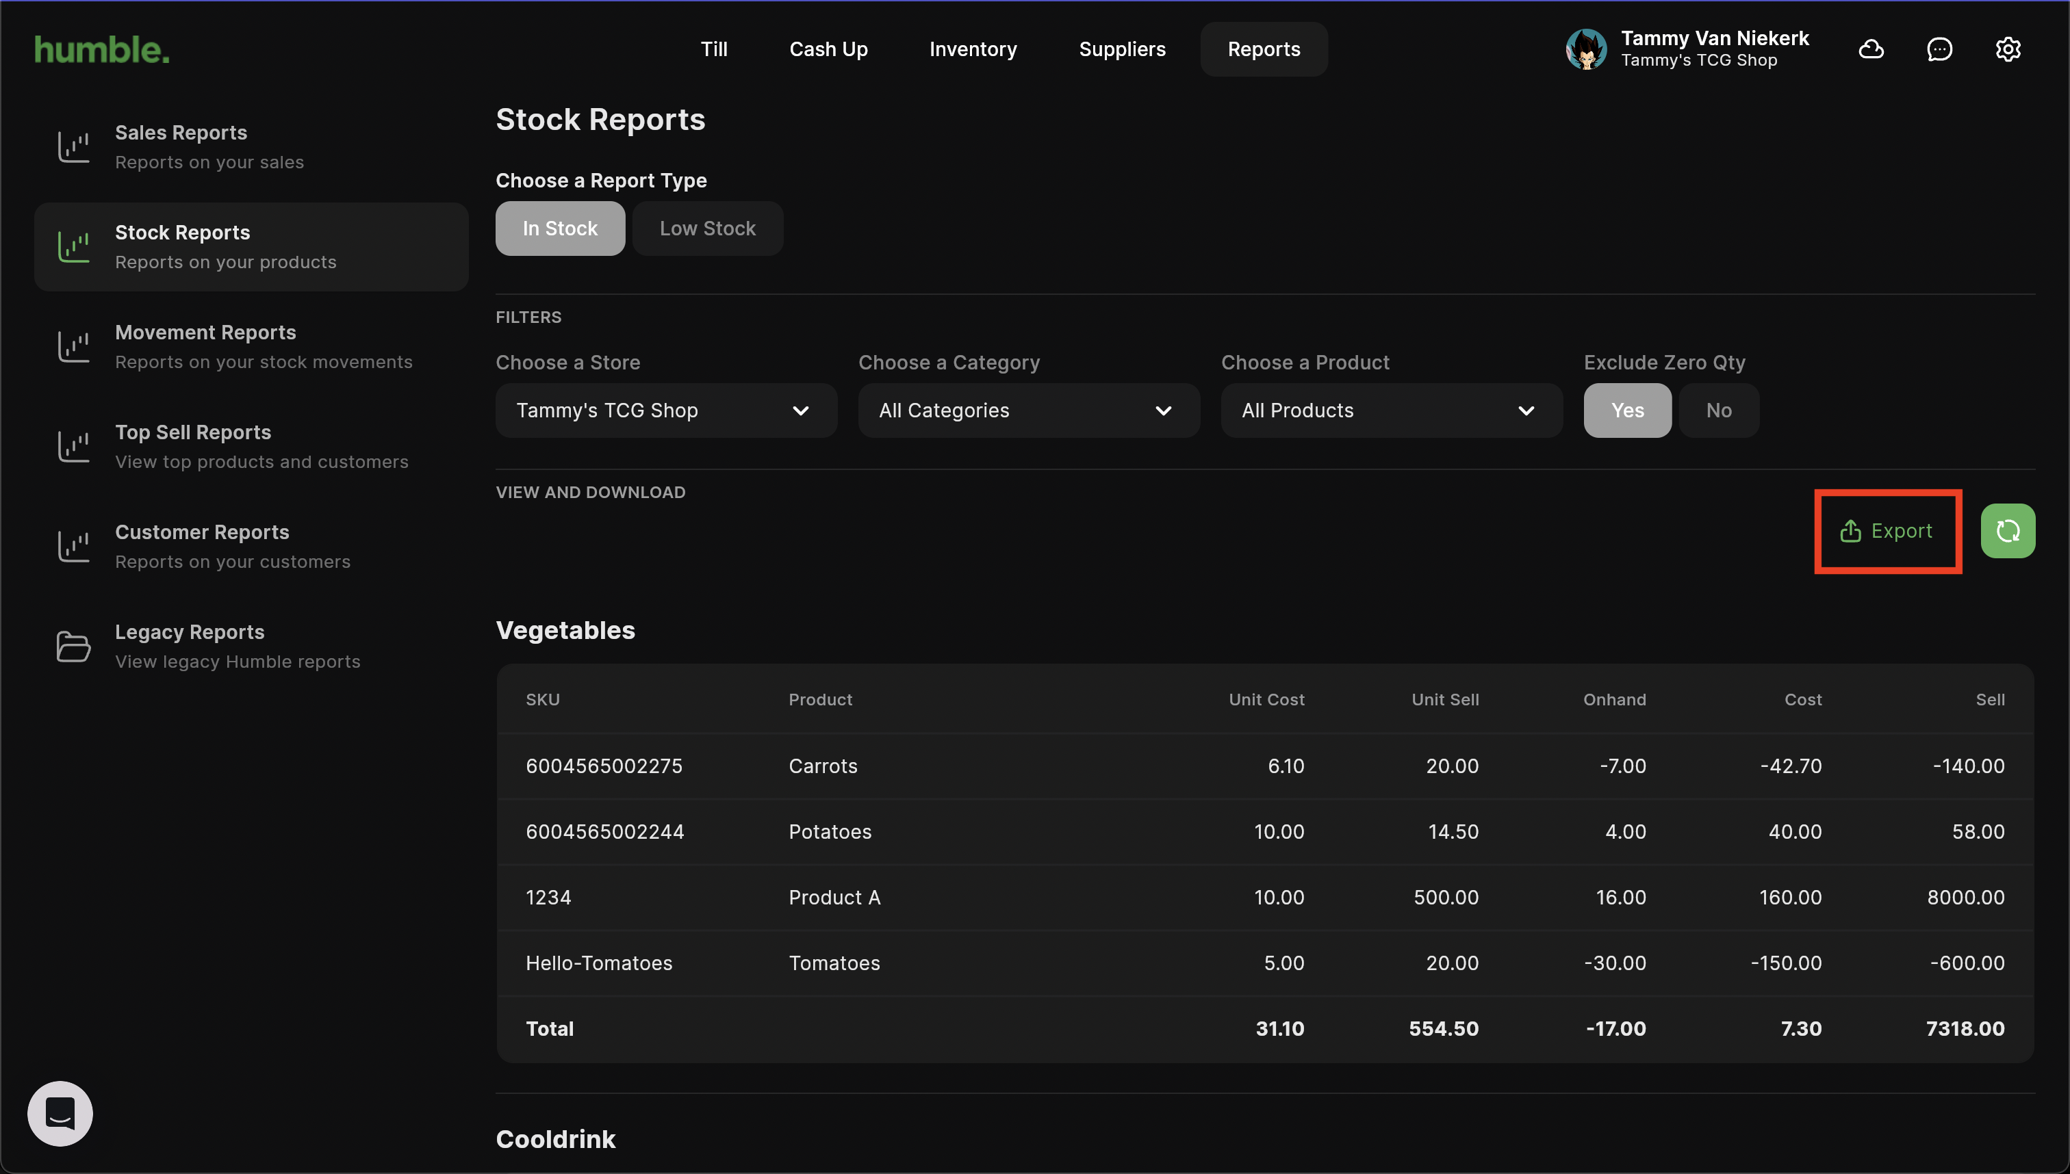Expand the Choose a Store dropdown
2070x1174 pixels.
pyautogui.click(x=665, y=410)
